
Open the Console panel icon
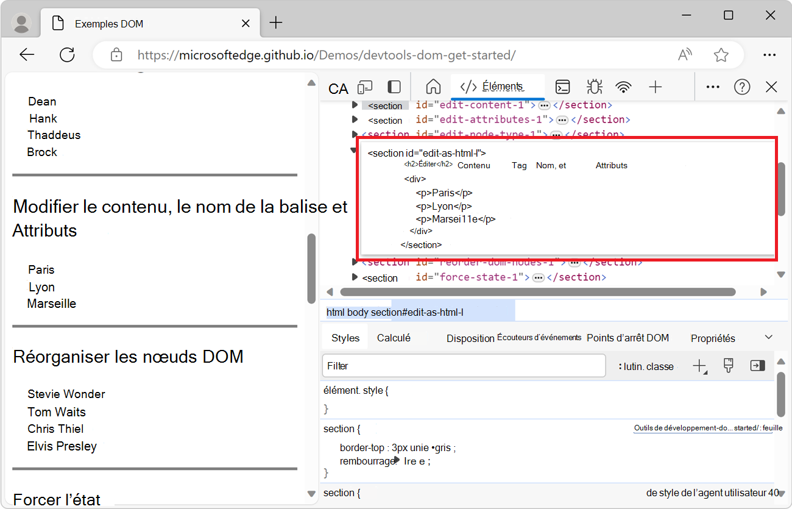(x=562, y=87)
